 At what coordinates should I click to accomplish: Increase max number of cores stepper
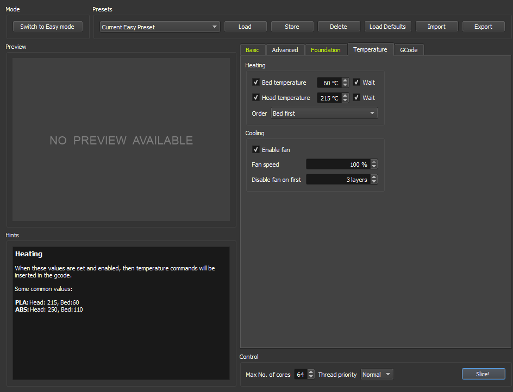tap(311, 372)
